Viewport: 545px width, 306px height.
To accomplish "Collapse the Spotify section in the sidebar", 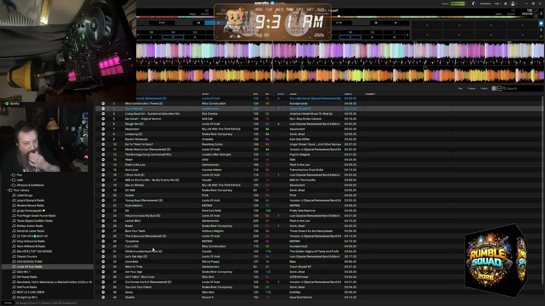I will 3,103.
